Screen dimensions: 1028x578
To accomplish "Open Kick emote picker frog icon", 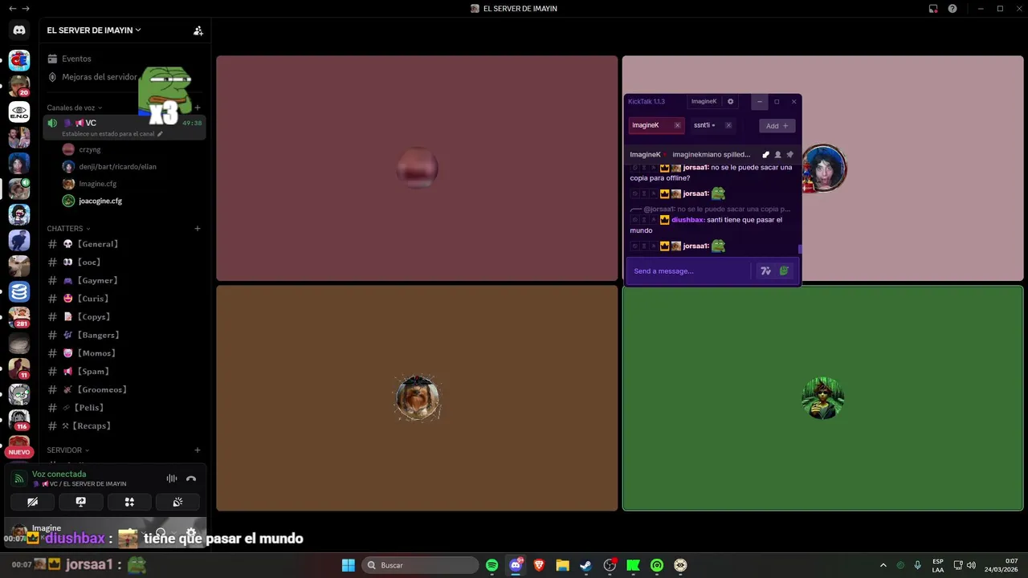I will coord(784,271).
